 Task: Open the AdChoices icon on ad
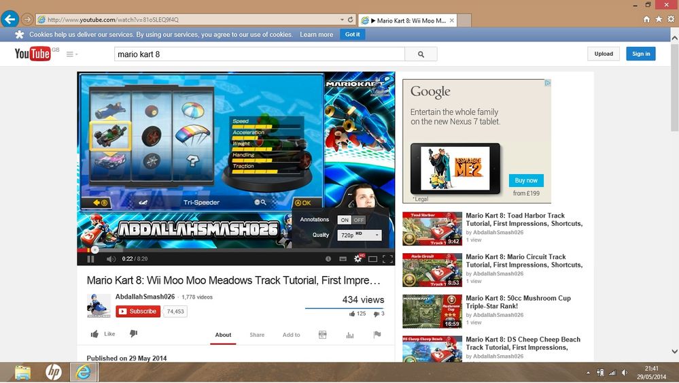tap(547, 82)
